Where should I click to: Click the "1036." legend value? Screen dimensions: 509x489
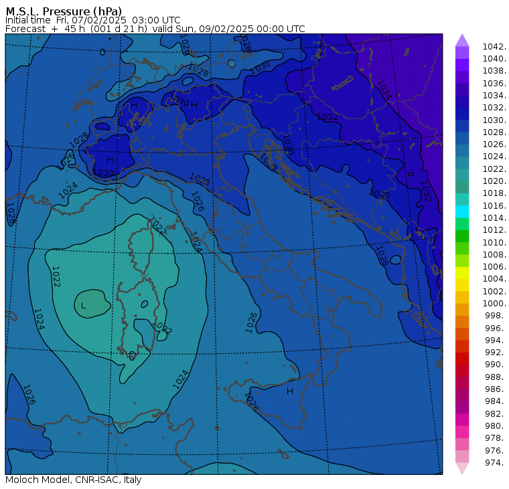494,84
